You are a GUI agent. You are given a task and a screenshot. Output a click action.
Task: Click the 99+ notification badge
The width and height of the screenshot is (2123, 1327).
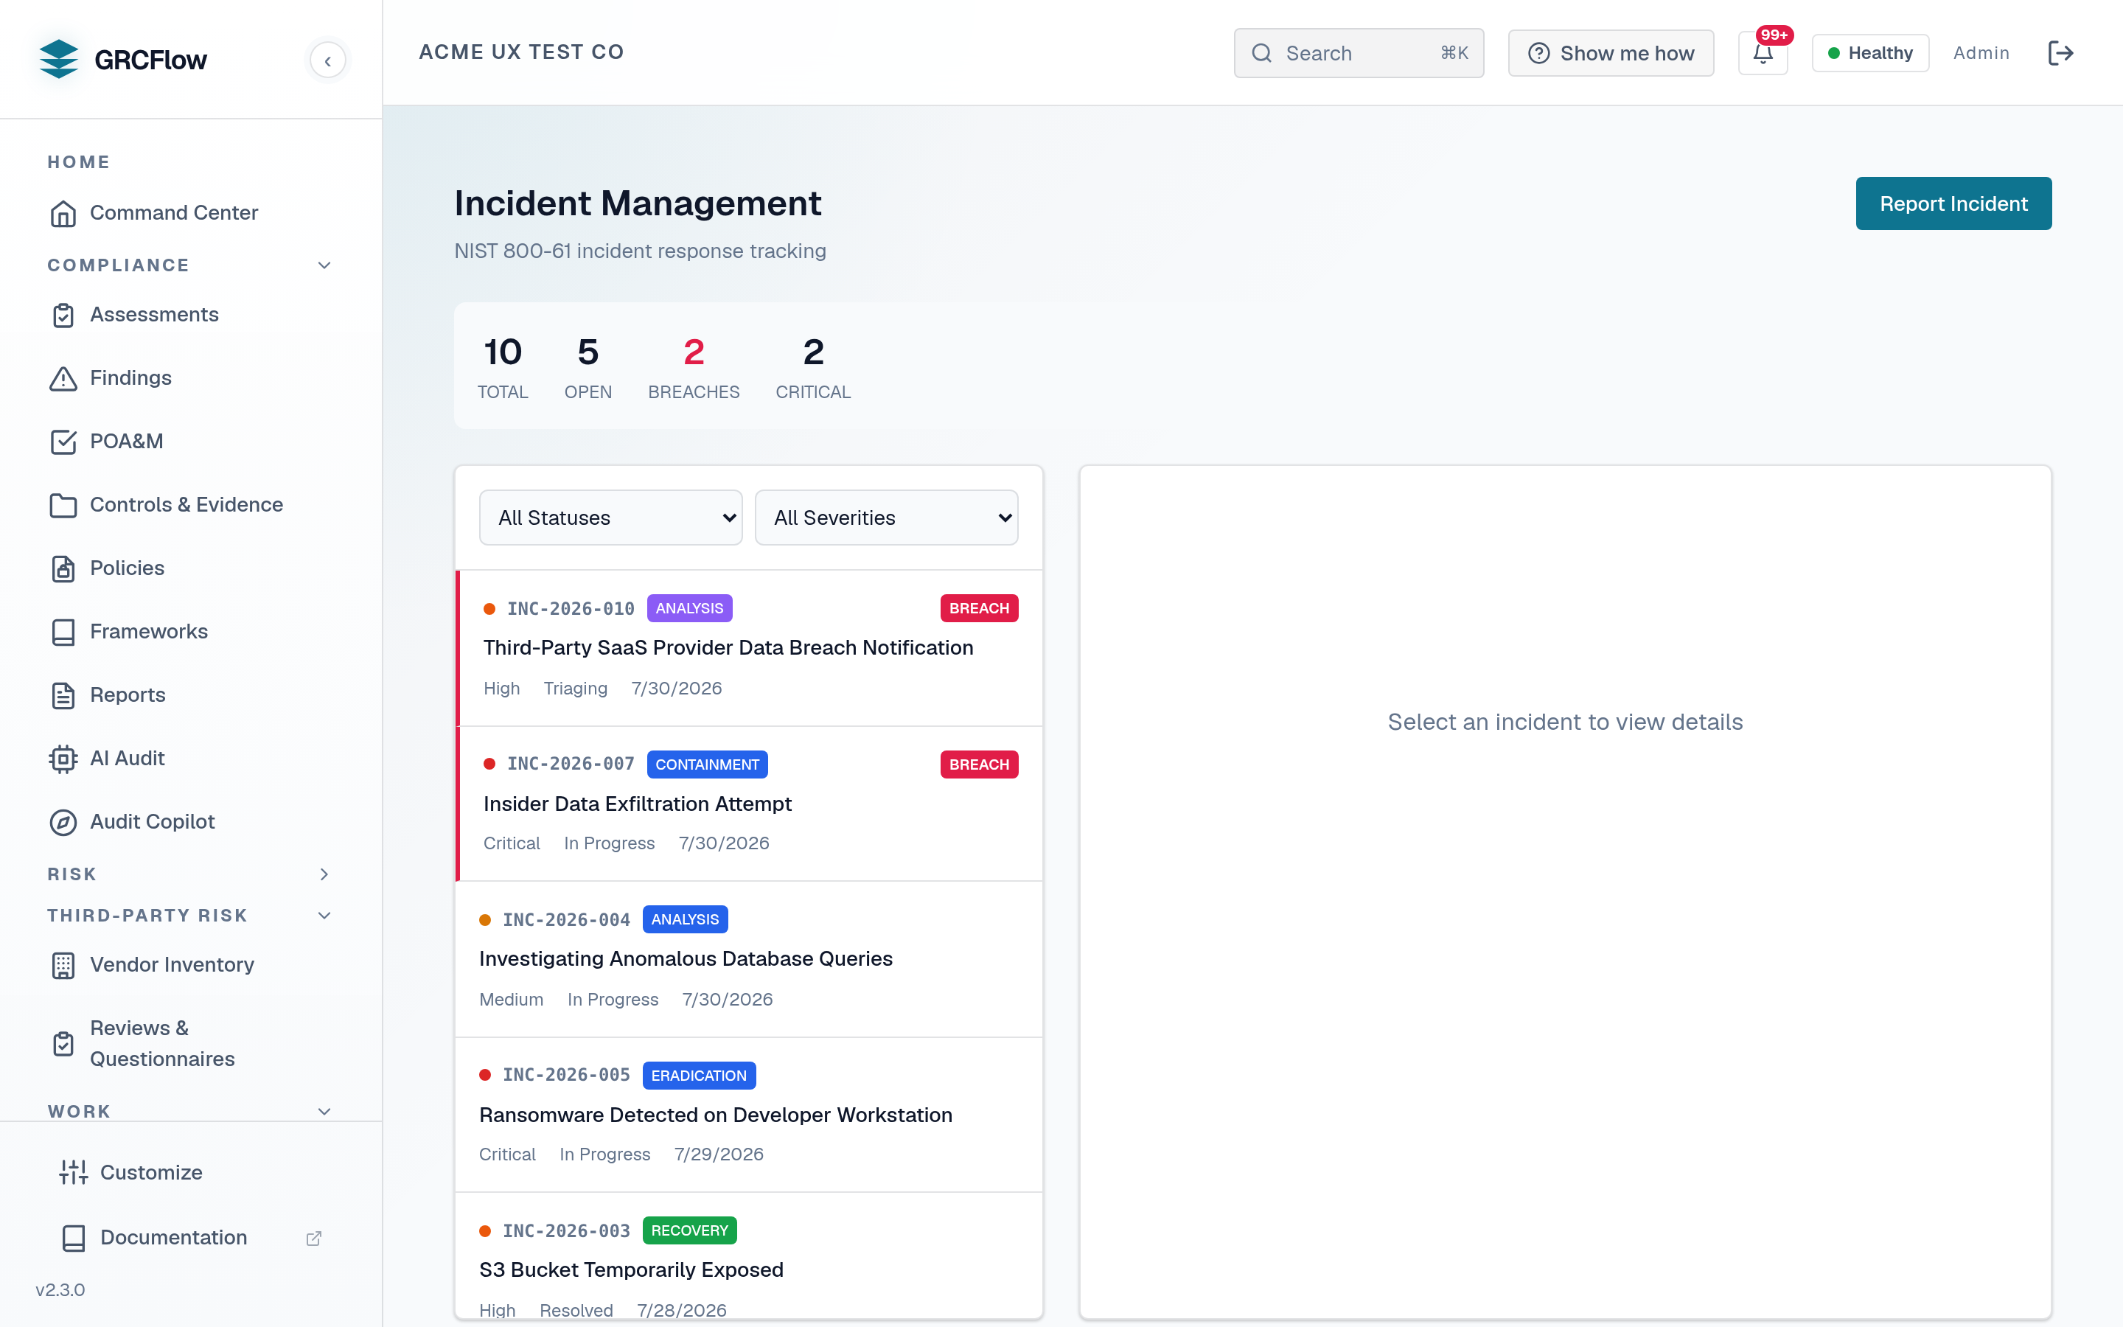tap(1774, 35)
